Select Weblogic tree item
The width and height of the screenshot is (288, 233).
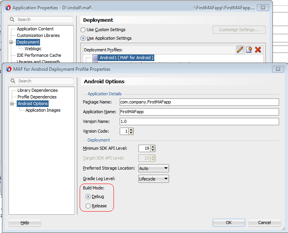coord(33,49)
